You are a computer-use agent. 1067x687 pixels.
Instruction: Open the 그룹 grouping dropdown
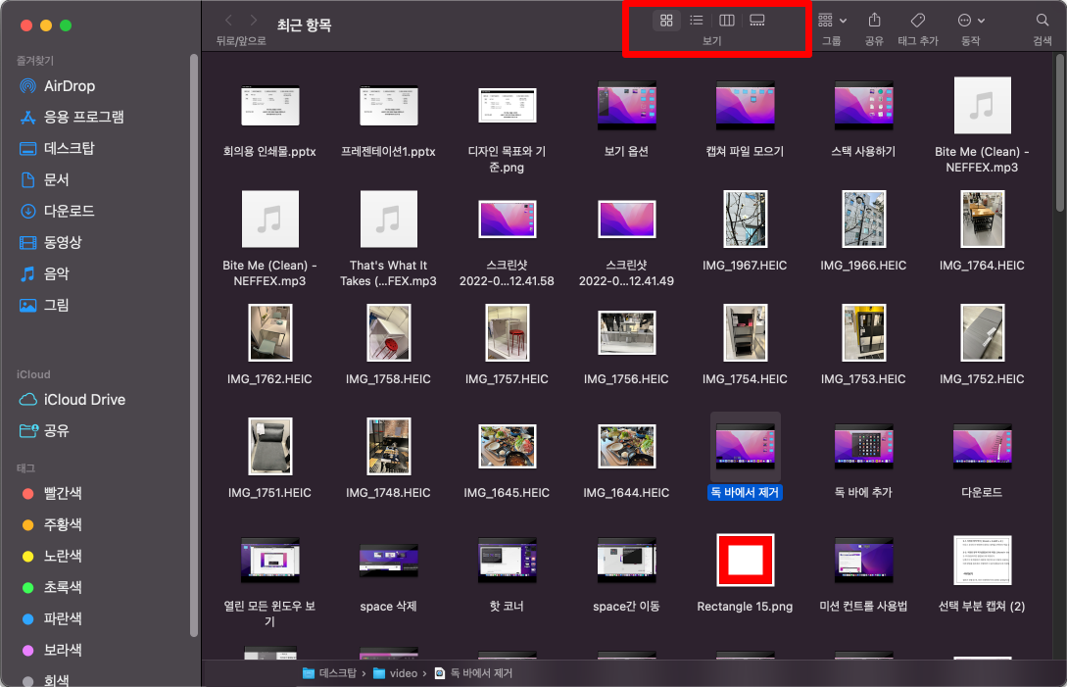point(832,21)
